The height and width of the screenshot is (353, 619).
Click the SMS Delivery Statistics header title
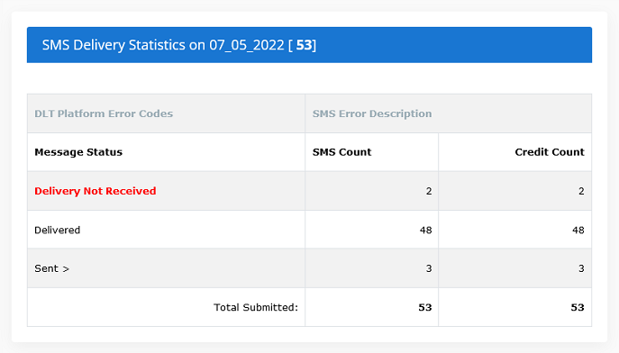coord(178,45)
